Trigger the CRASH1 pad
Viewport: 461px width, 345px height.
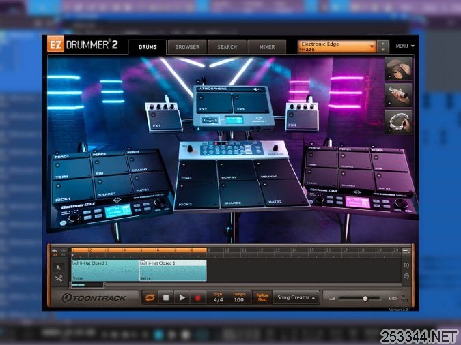click(144, 163)
